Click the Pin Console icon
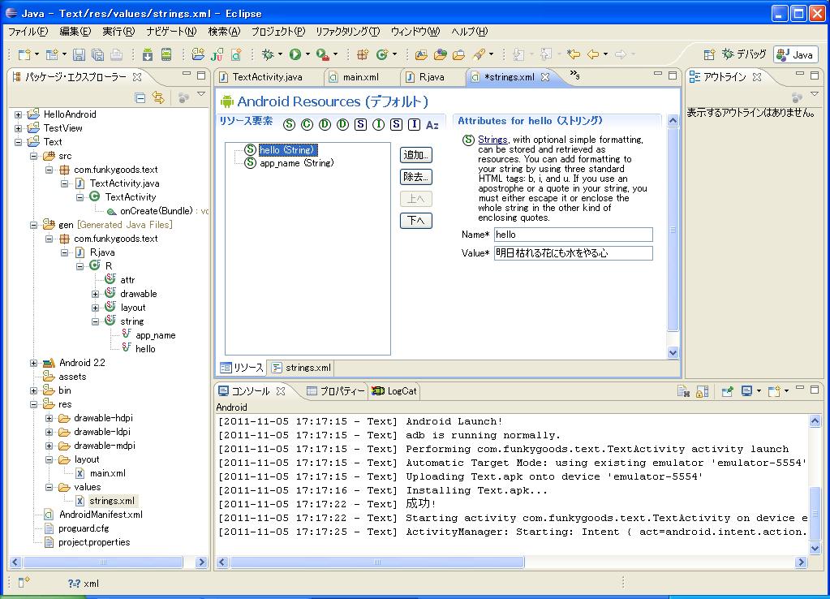This screenshot has width=830, height=599. [727, 391]
